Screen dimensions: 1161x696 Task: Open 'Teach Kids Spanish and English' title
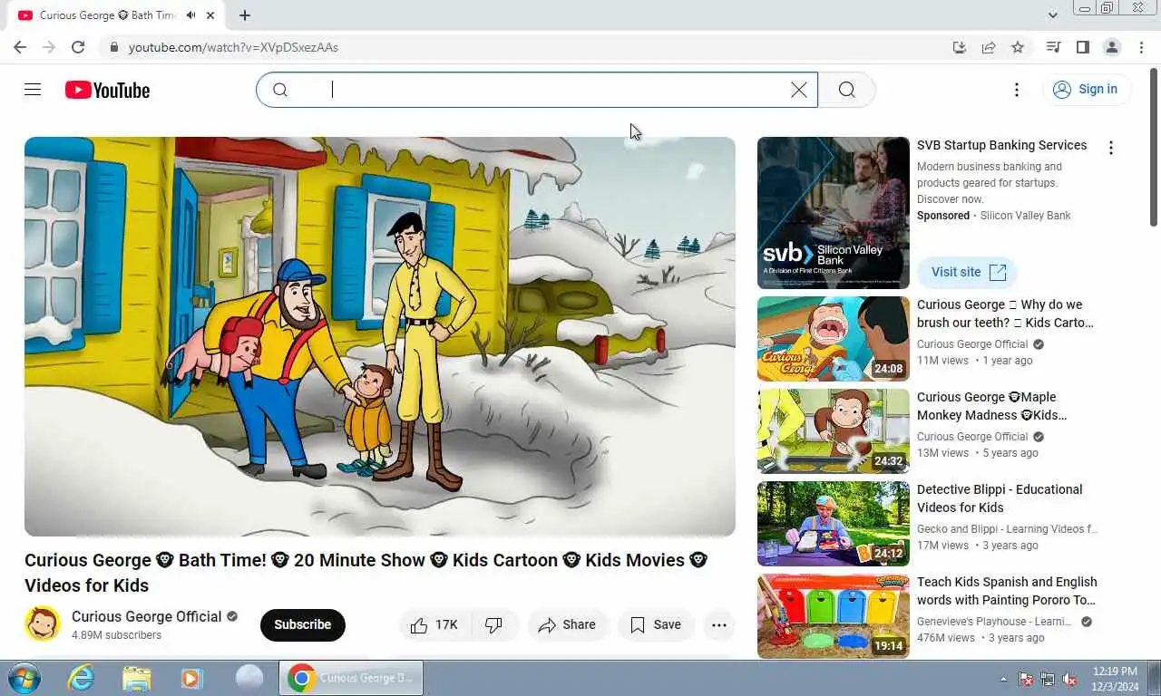click(1007, 591)
